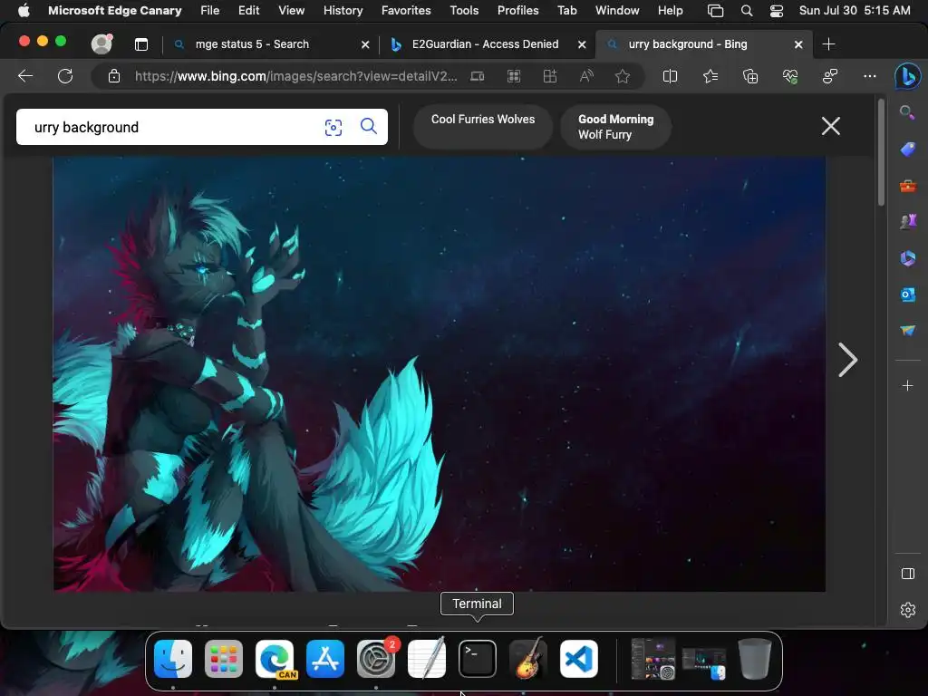The image size is (928, 696).
Task: Open the Help menu
Action: click(x=670, y=10)
